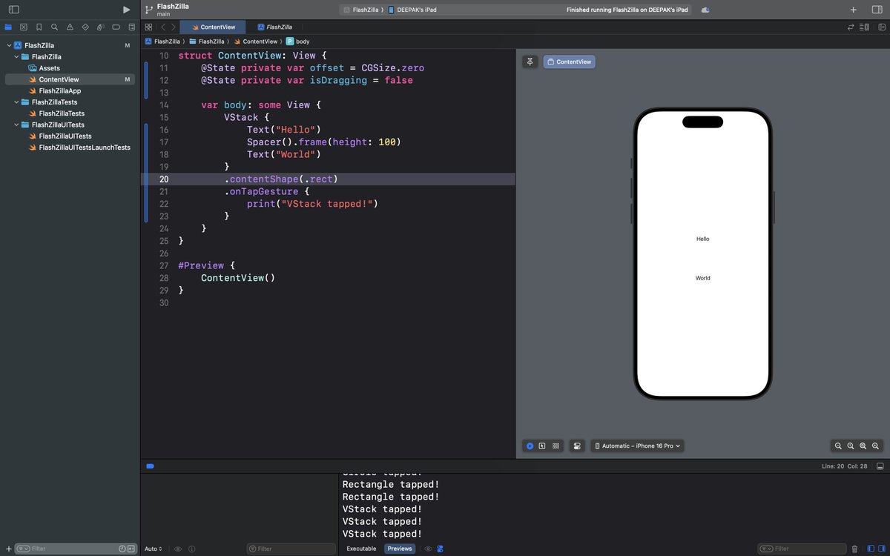Collapse the FlashZillaUITests folder
Image resolution: width=890 pixels, height=556 pixels.
(16, 125)
